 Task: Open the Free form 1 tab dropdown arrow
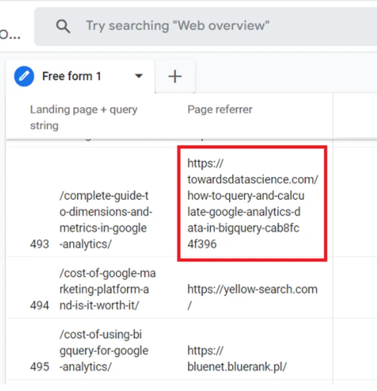click(139, 77)
